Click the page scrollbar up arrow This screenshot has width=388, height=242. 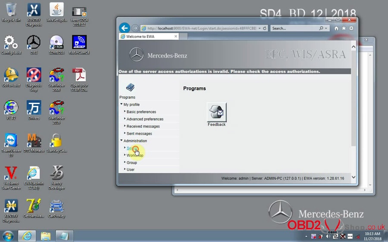tap(354, 46)
